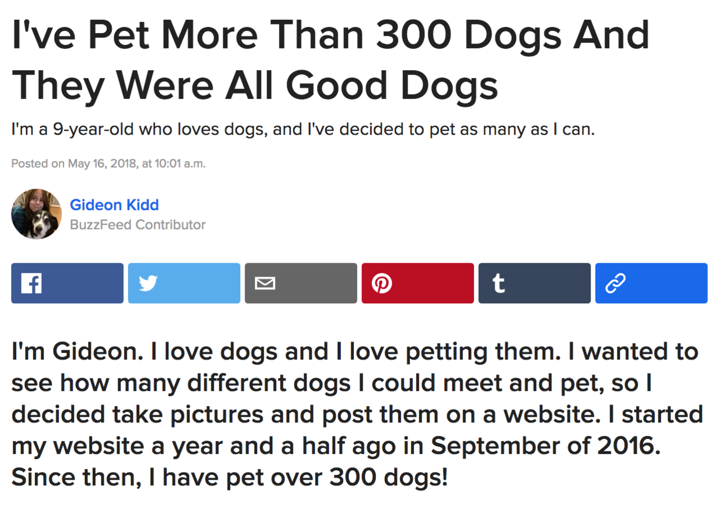The height and width of the screenshot is (508, 720).
Task: Share the post on Tumblr
Action: pyautogui.click(x=534, y=283)
